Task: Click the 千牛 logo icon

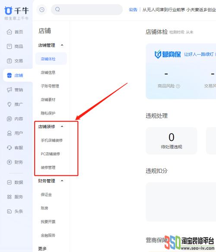Action: (x=8, y=10)
